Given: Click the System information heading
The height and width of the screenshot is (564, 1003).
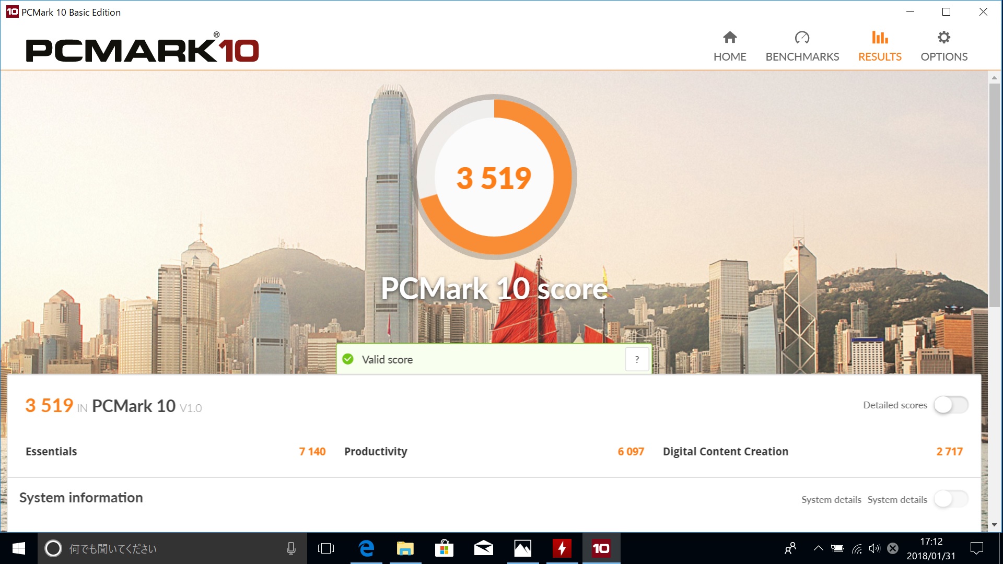Looking at the screenshot, I should 81,498.
